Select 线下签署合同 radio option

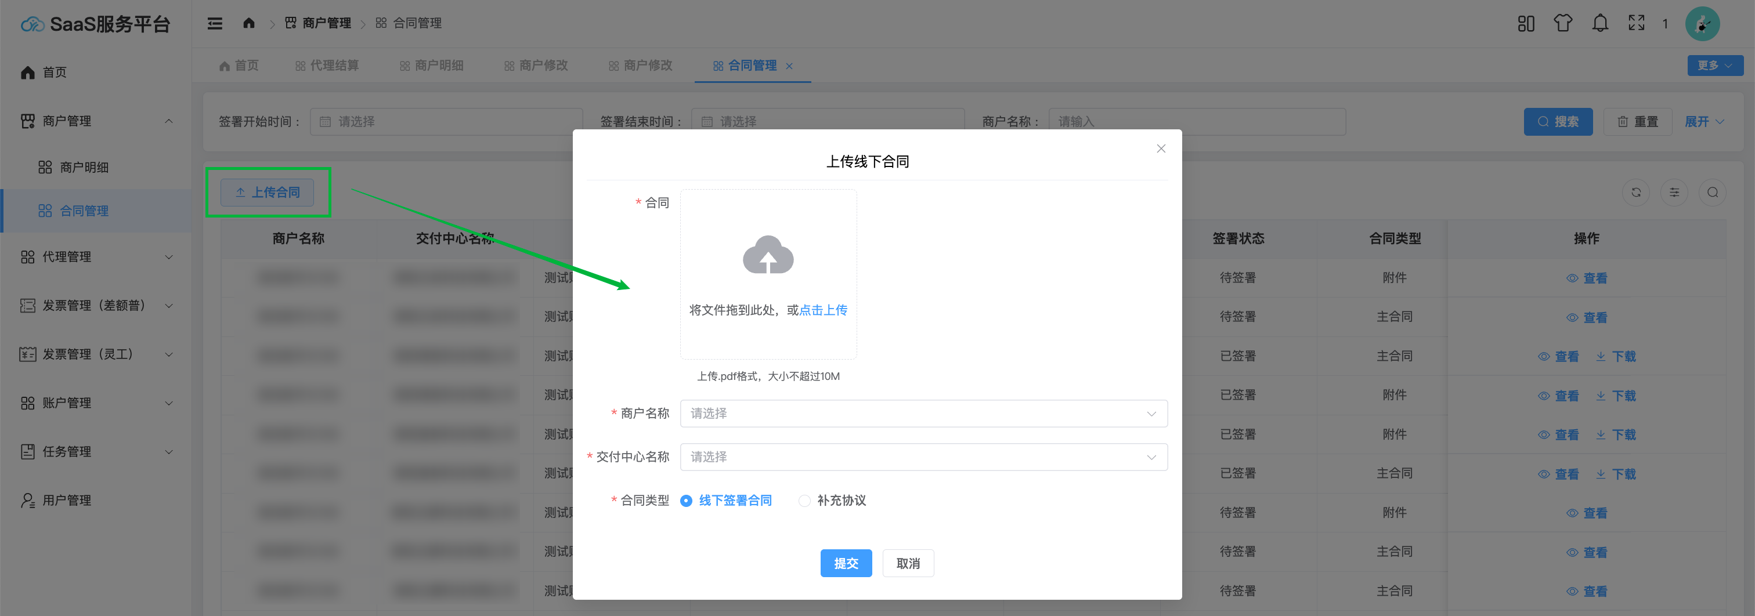(686, 501)
